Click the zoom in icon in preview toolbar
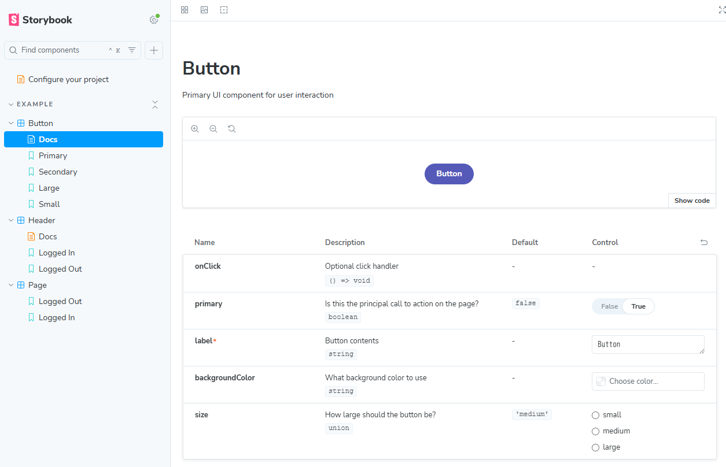The image size is (726, 467). click(x=195, y=129)
